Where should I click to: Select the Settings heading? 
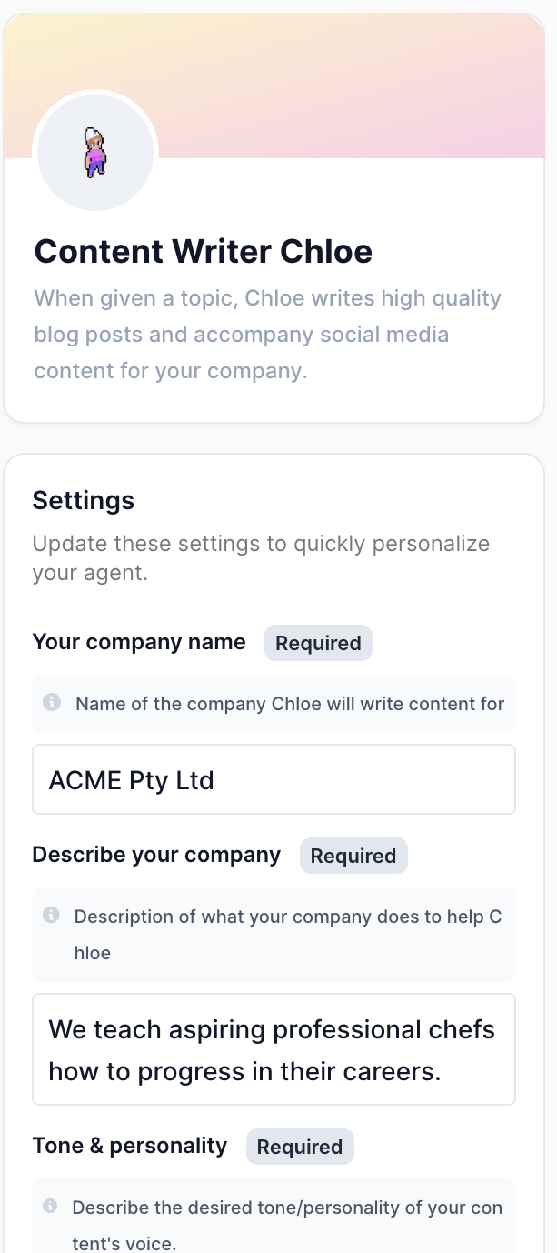(83, 500)
